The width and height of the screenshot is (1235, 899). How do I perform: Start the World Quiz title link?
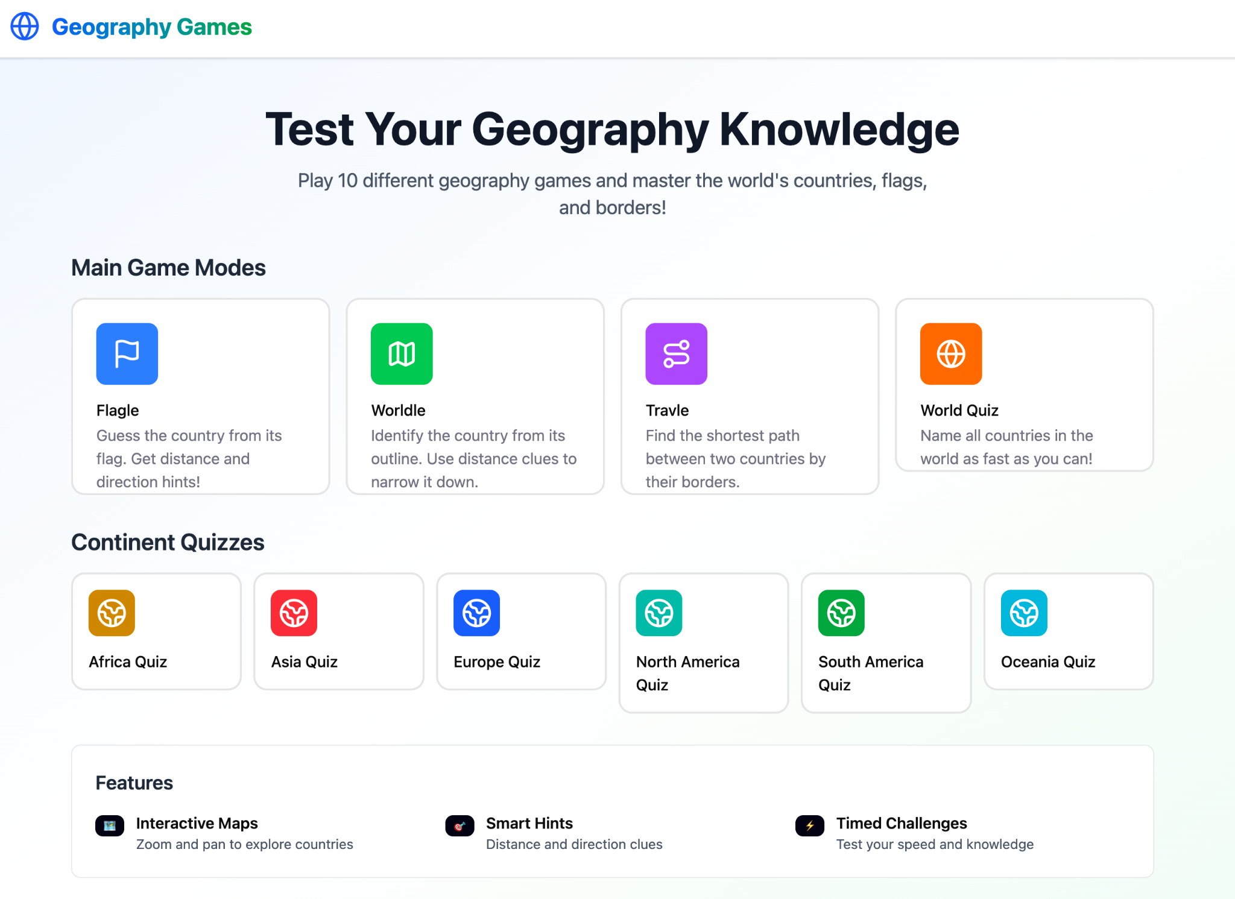pyautogui.click(x=959, y=411)
